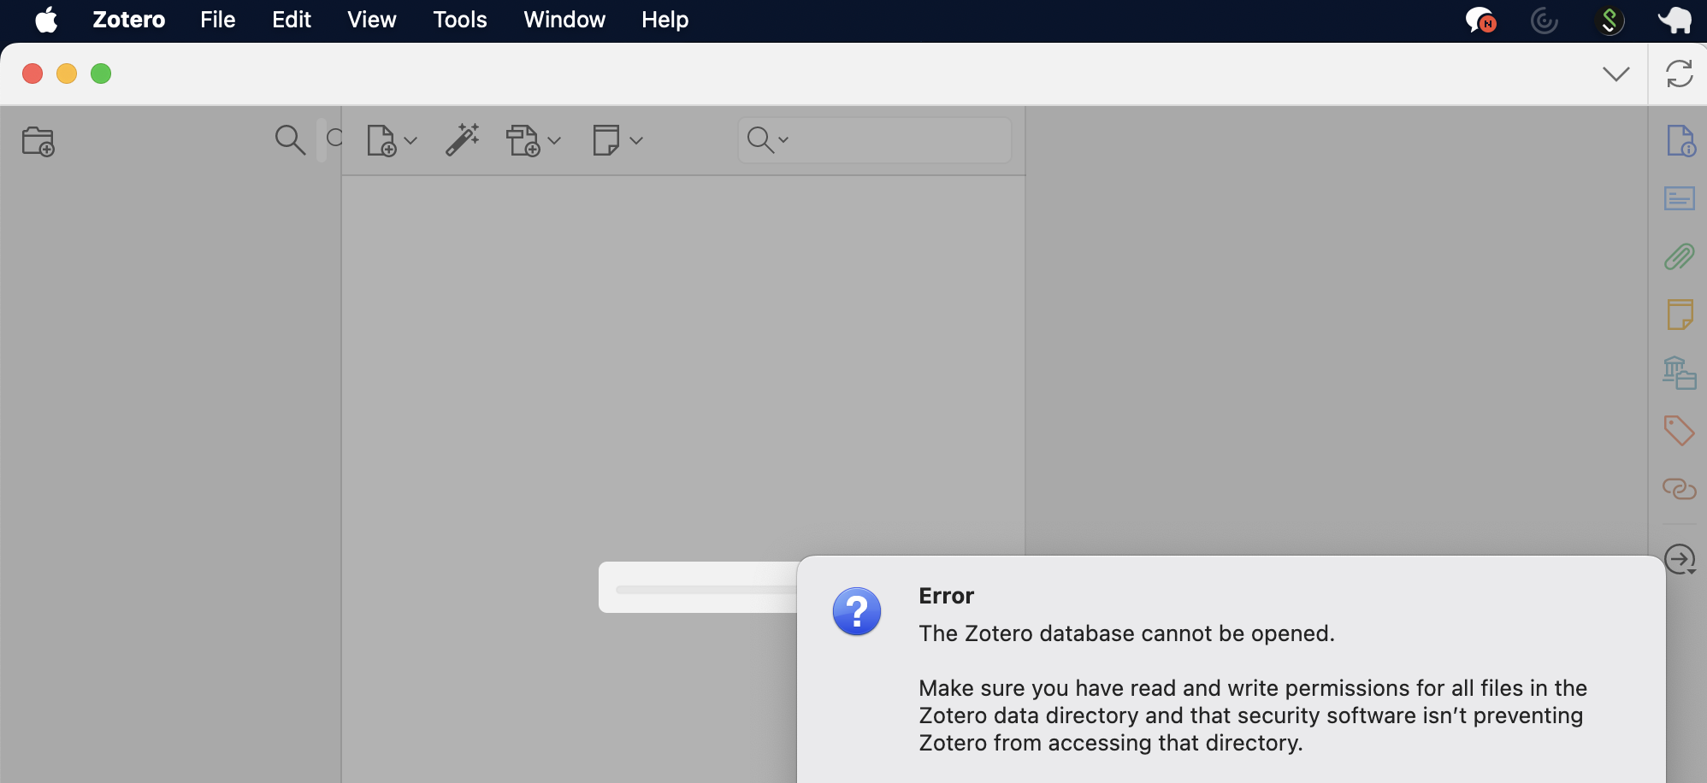Image resolution: width=1707 pixels, height=783 pixels.
Task: Open the View menu
Action: (372, 20)
